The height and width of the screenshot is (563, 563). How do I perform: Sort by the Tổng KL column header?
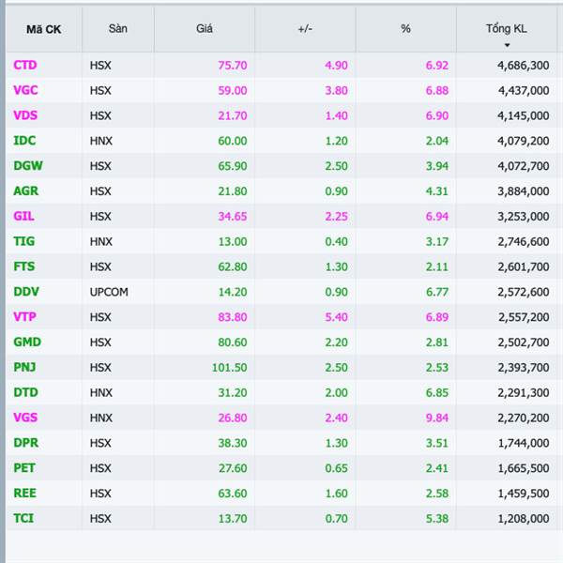click(x=507, y=28)
